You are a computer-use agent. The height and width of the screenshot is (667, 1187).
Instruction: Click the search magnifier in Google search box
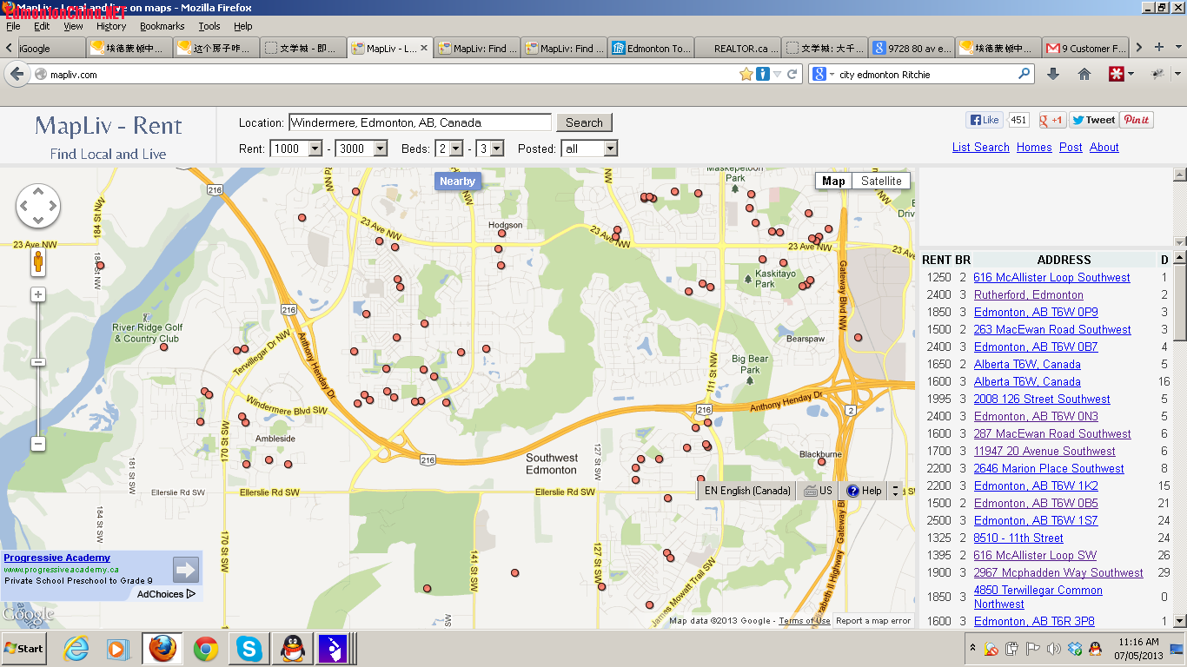click(1025, 75)
